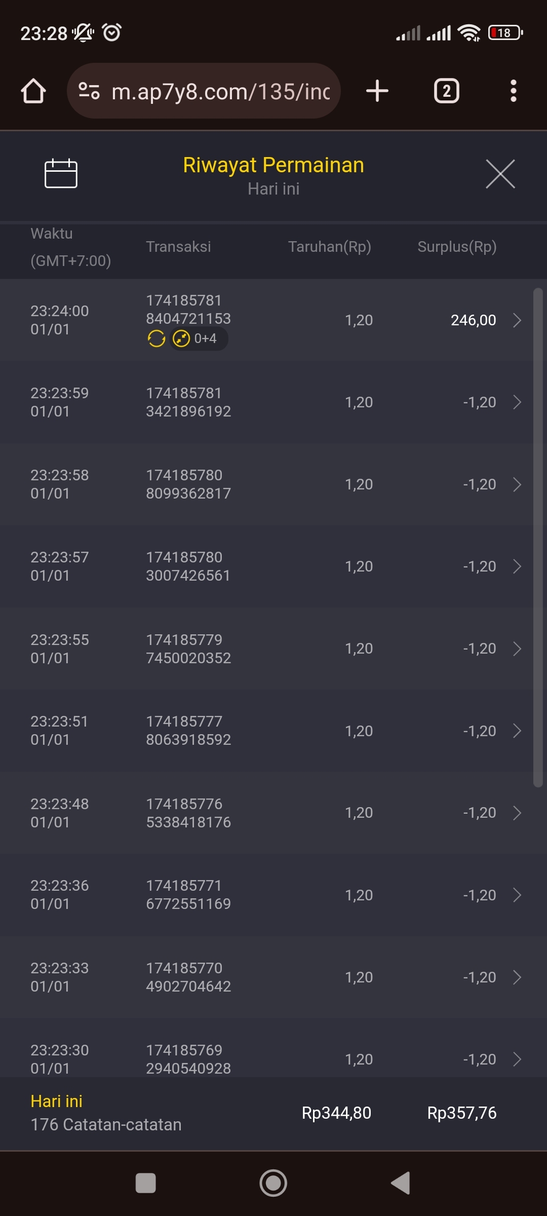Expand details for the 23:23:59 transaction
The width and height of the screenshot is (547, 1216).
(517, 402)
